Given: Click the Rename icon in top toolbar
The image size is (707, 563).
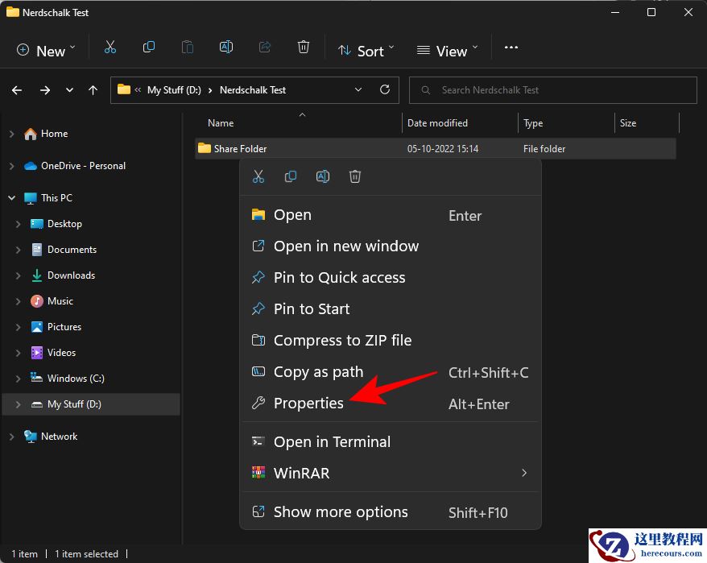Looking at the screenshot, I should [226, 48].
